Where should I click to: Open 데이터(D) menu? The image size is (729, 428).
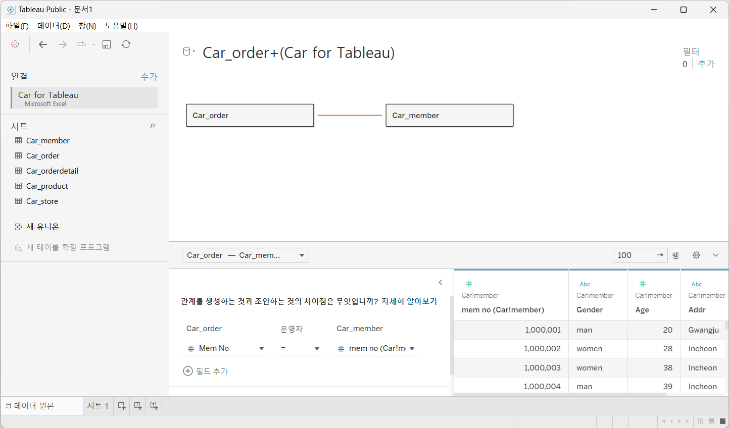tap(54, 26)
